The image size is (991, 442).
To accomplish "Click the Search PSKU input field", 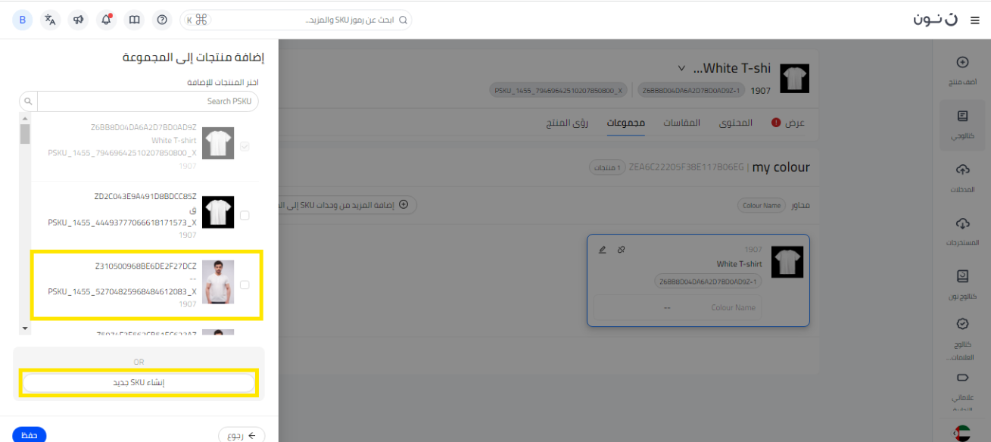I will coord(148,101).
